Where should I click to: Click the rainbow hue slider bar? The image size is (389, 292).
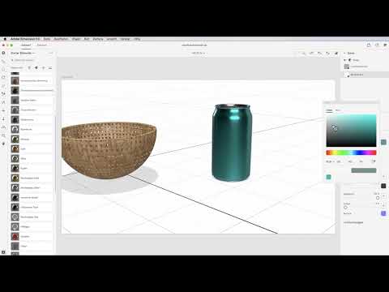click(351, 152)
